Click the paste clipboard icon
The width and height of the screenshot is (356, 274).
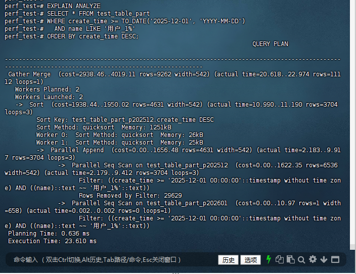click(290, 259)
